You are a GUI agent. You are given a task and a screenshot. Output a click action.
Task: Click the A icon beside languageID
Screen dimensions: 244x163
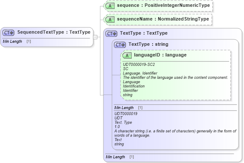[x=127, y=56]
